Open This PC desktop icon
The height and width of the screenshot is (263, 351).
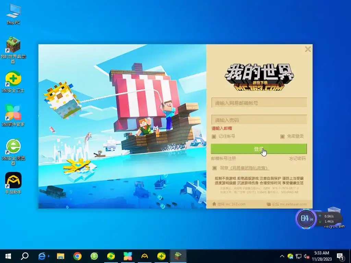pyautogui.click(x=13, y=14)
